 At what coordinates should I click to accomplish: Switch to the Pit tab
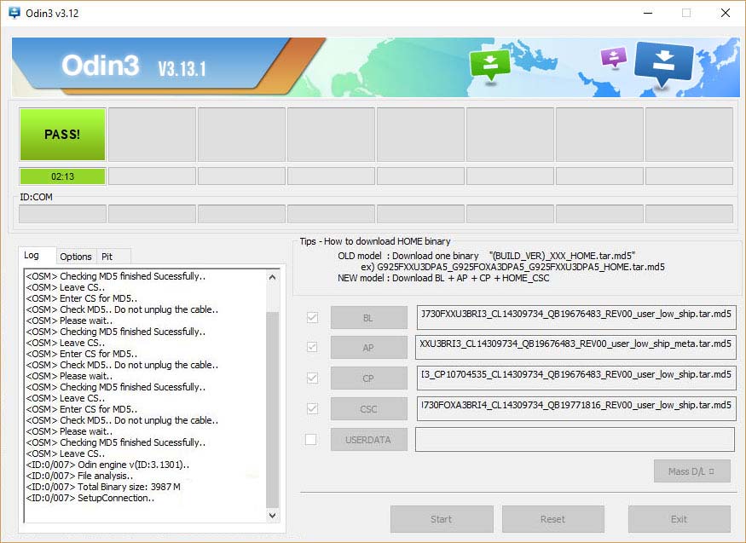click(107, 257)
